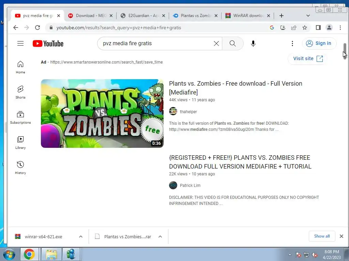Open the Windows Start menu
349x261 pixels.
tap(9, 254)
